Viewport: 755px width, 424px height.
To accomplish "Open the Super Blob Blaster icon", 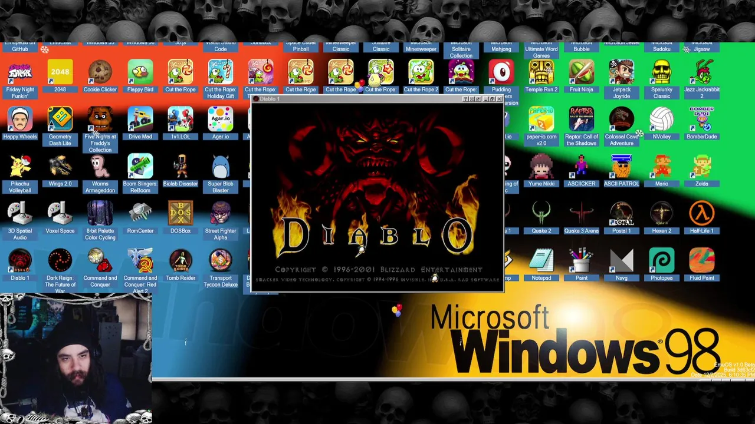I will pyautogui.click(x=221, y=167).
